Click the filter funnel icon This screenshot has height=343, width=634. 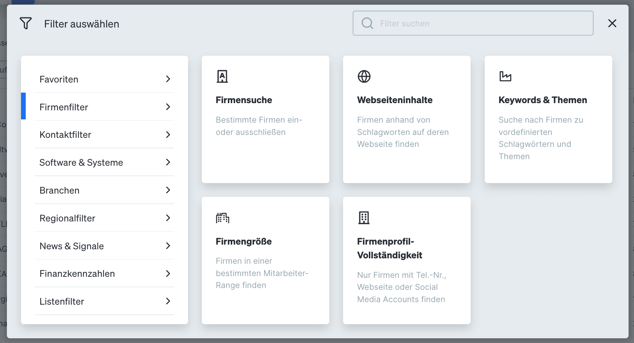tap(25, 23)
